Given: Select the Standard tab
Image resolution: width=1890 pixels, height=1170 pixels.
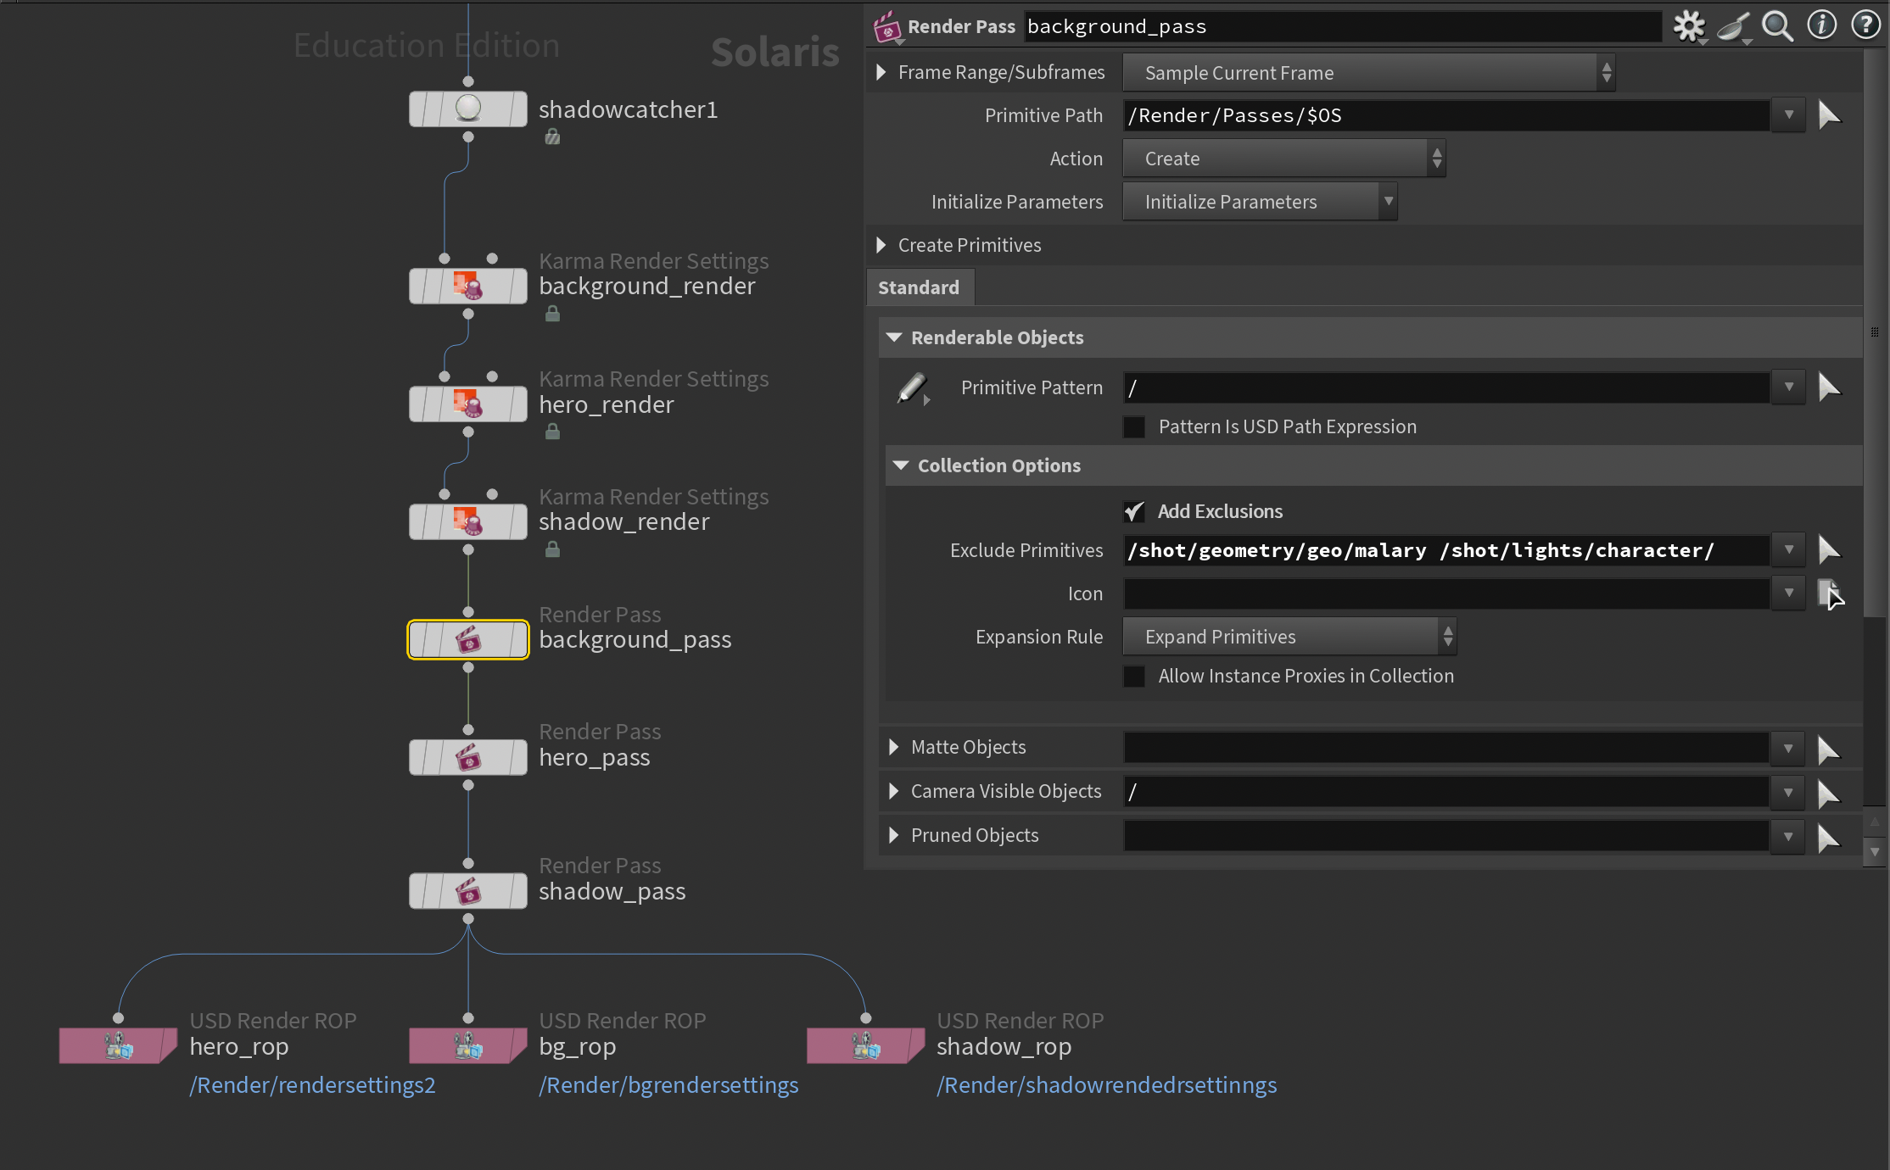Looking at the screenshot, I should click(x=919, y=287).
